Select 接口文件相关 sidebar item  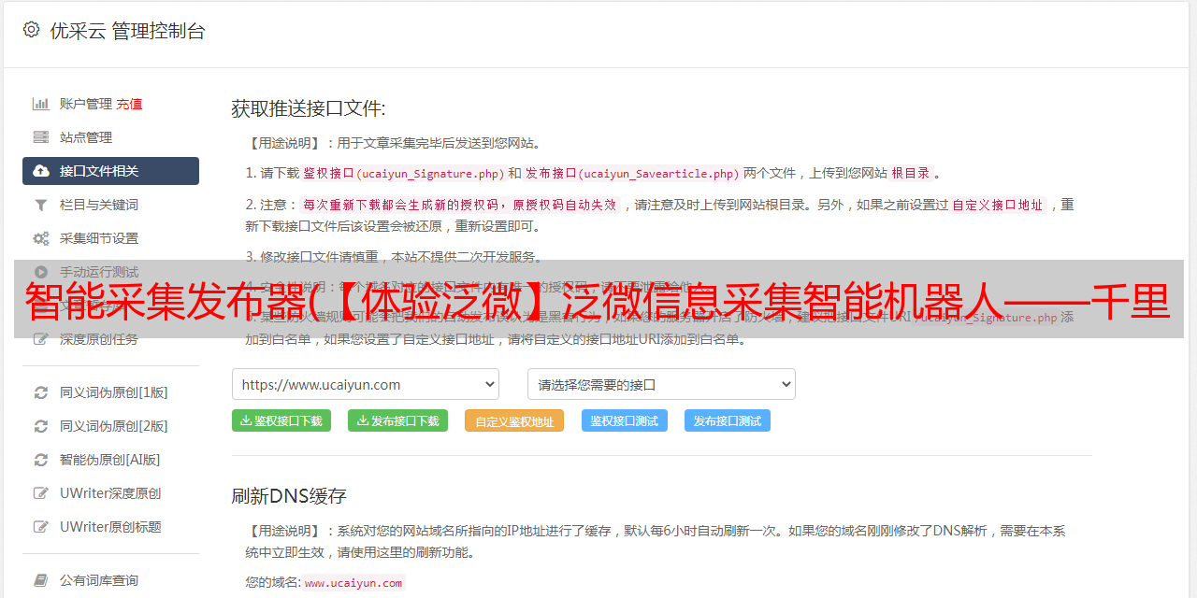[x=110, y=171]
